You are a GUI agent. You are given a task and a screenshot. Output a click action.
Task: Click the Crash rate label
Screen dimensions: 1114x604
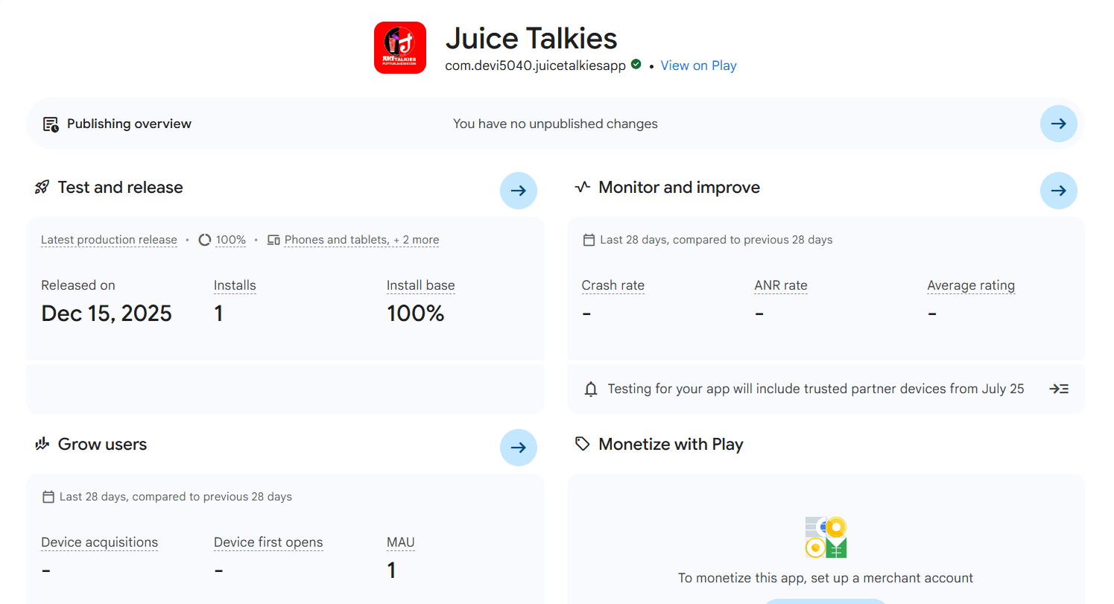click(613, 285)
